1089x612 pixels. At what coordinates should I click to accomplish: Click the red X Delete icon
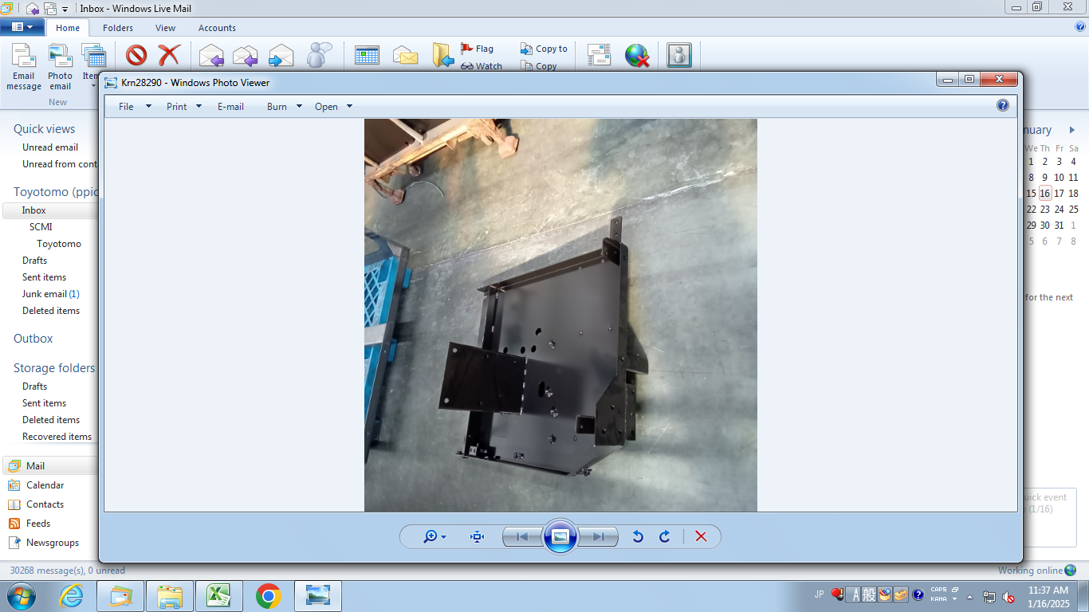(x=169, y=56)
